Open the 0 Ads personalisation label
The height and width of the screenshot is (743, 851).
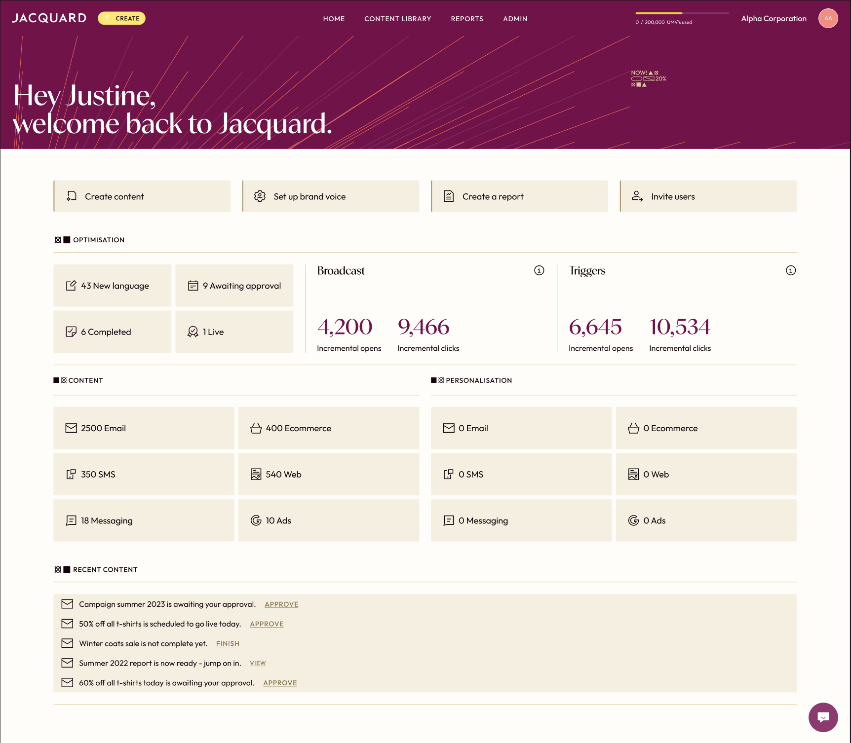coord(655,520)
